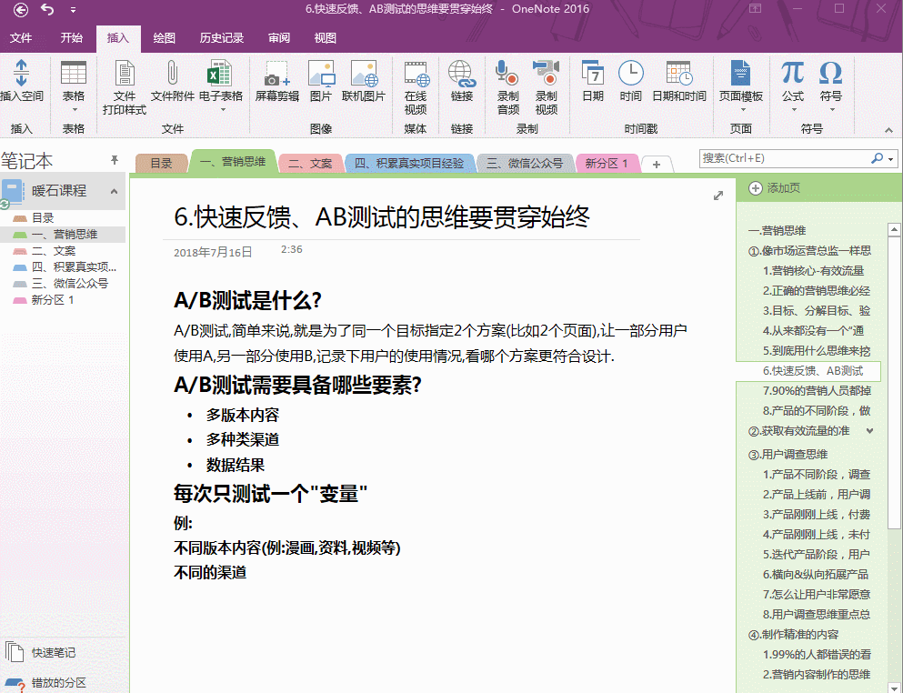Insert a File Printout

[x=125, y=86]
